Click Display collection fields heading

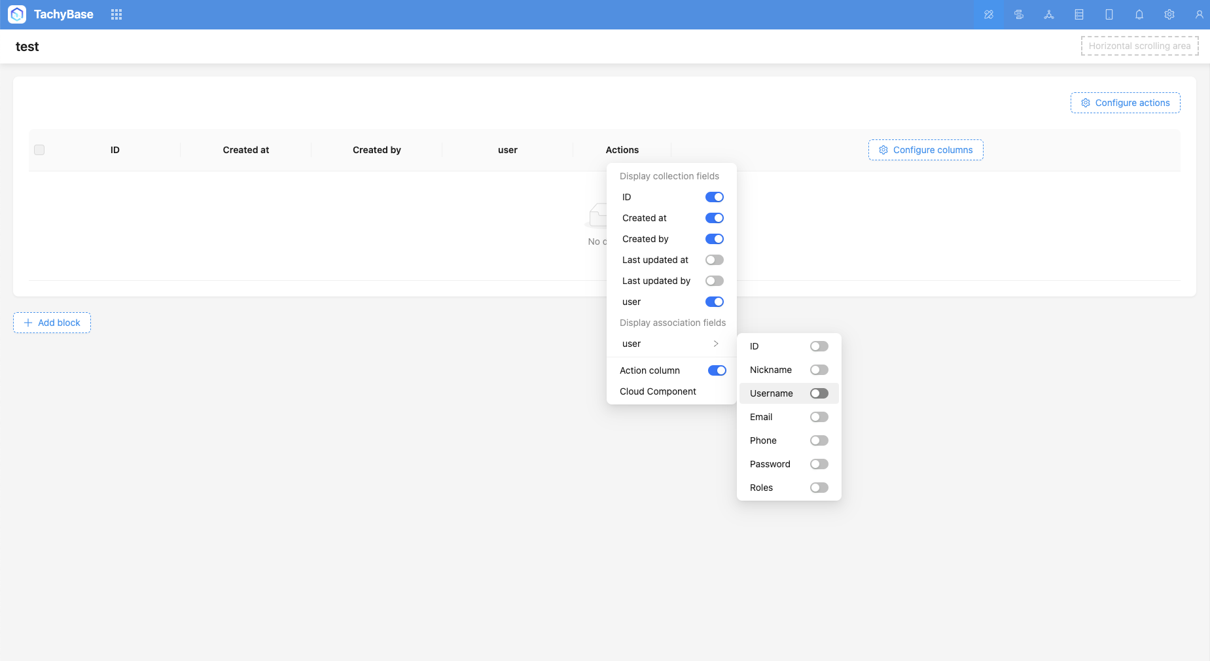[669, 176]
